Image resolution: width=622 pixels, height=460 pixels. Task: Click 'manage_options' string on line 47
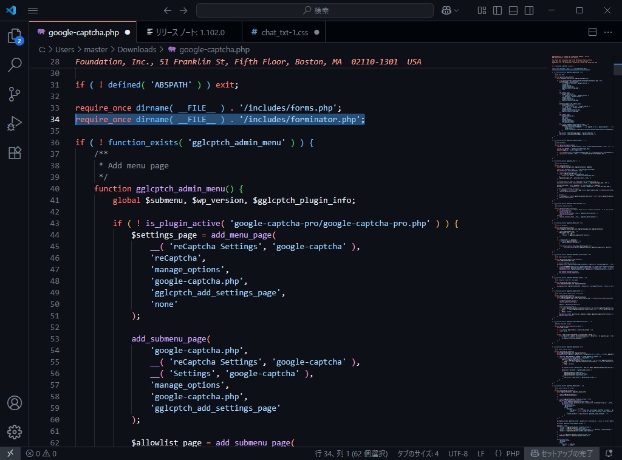187,269
